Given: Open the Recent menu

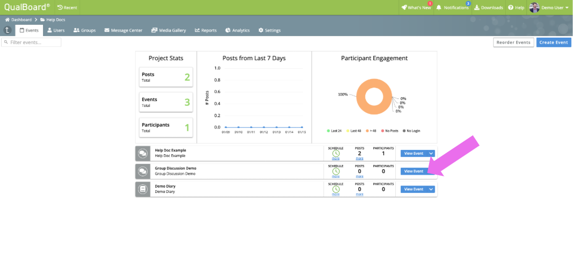Looking at the screenshot, I should click(x=67, y=8).
